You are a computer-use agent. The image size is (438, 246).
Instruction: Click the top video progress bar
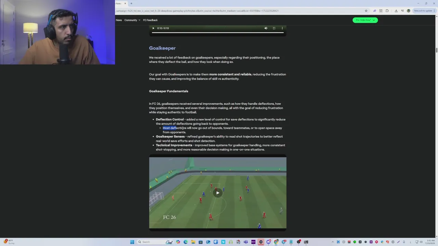pyautogui.click(x=218, y=33)
